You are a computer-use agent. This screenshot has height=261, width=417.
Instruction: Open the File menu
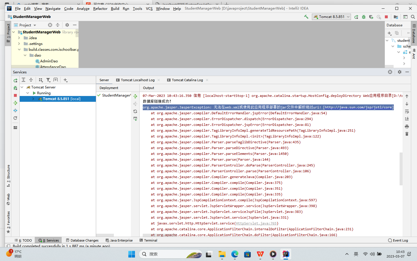18,8
